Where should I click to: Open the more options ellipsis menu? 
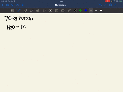pyautogui.click(x=120, y=5)
